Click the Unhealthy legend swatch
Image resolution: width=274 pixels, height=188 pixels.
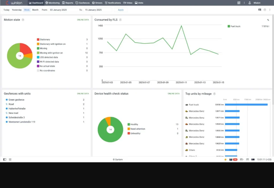129,133
